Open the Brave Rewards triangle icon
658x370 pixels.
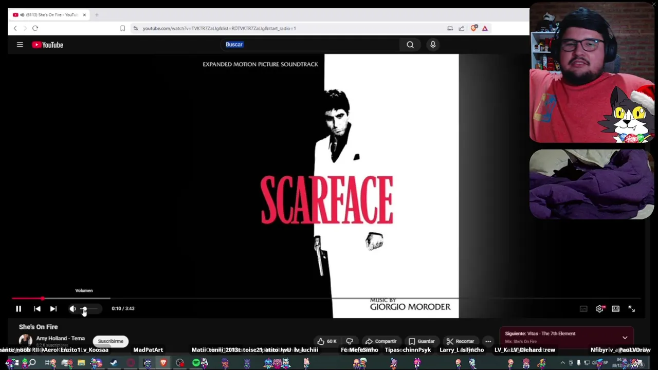click(485, 28)
